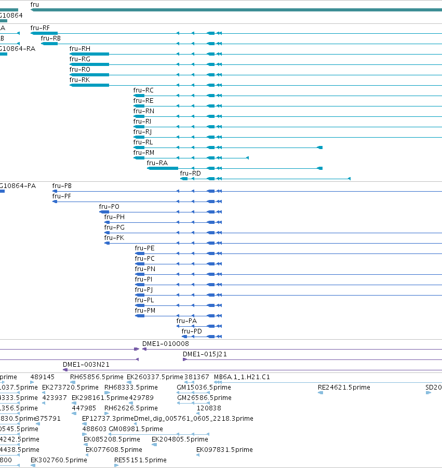This screenshot has height=468, width=442.
Task: Click the fru-PN protein label
Action: [x=145, y=269]
